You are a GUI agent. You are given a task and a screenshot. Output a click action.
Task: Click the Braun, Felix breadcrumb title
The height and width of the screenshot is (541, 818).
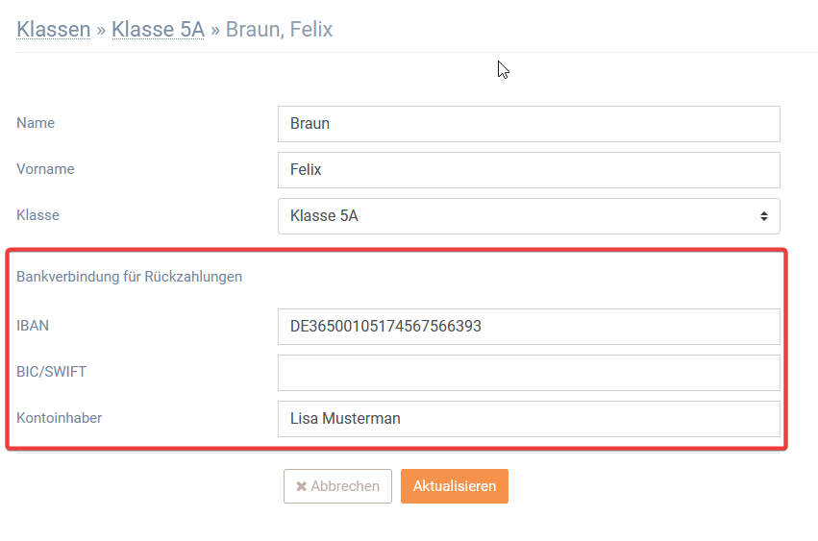coord(279,29)
